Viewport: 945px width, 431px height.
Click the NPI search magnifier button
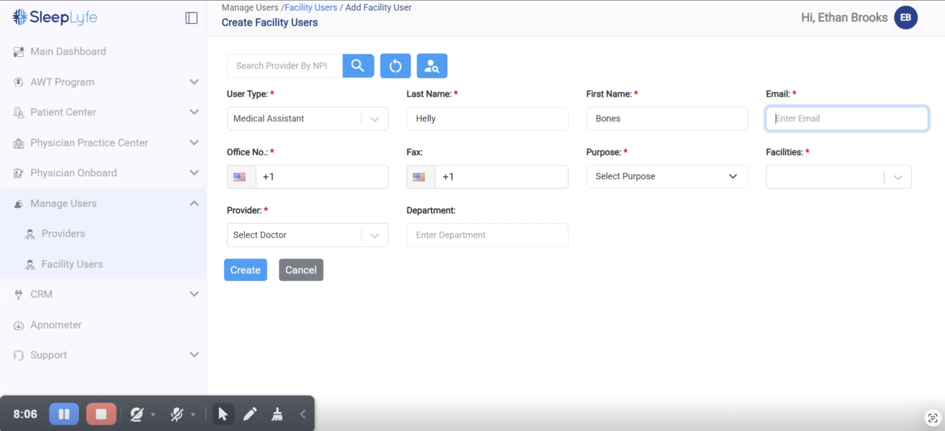[358, 66]
